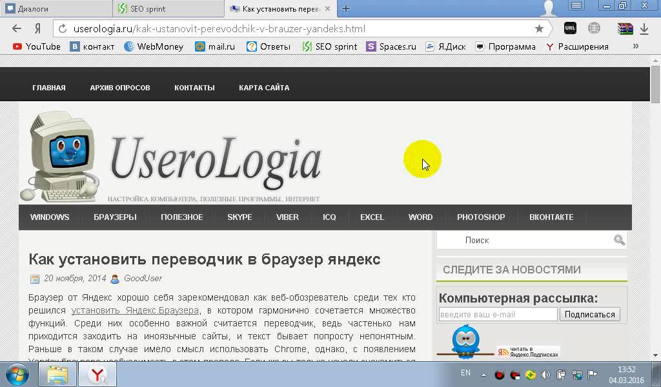661x387 pixels.
Task: Click the green plus tray icon
Action: click(531, 374)
